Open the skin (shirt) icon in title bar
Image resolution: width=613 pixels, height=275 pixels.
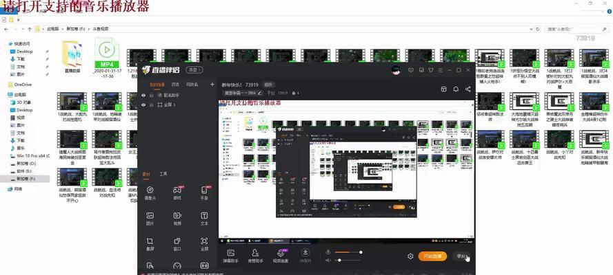[x=431, y=70]
